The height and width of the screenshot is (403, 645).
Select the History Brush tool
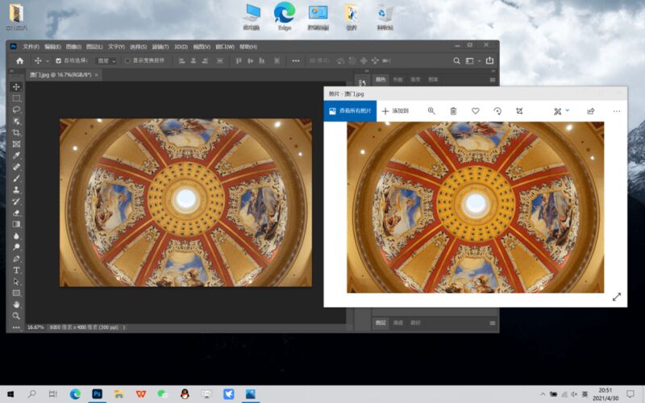point(16,201)
